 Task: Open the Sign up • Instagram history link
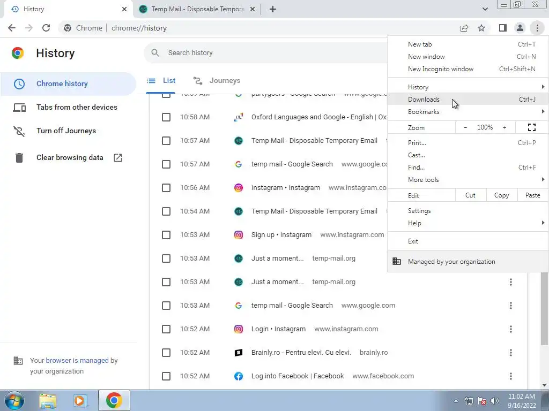pyautogui.click(x=281, y=235)
